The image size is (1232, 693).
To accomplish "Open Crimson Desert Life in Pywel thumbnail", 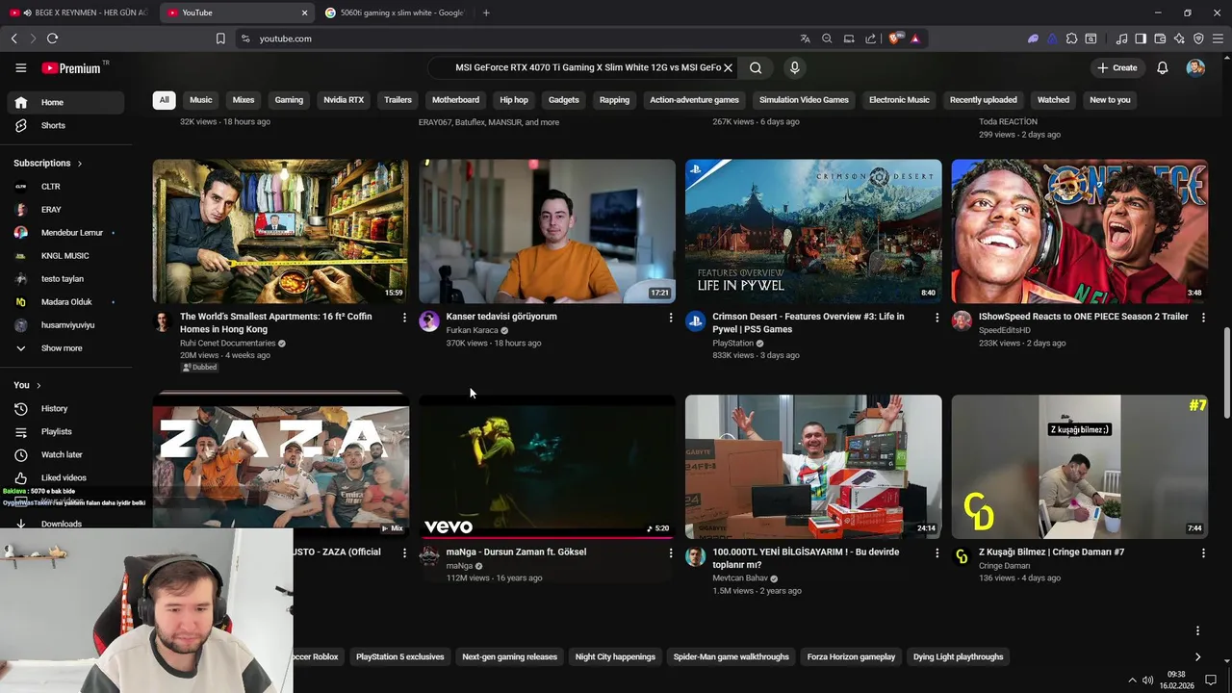I will point(813,231).
